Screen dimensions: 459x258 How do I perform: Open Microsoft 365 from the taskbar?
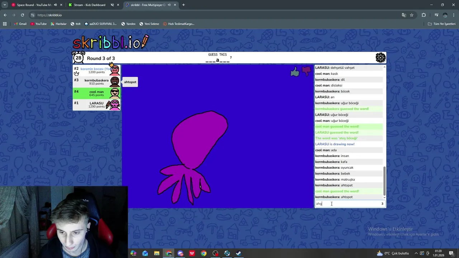point(133,253)
